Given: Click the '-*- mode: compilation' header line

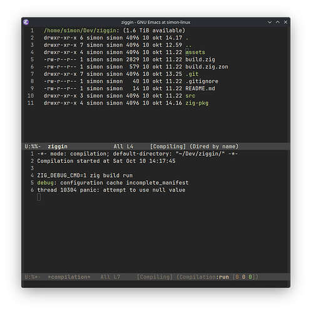Looking at the screenshot, I should click(138, 154).
